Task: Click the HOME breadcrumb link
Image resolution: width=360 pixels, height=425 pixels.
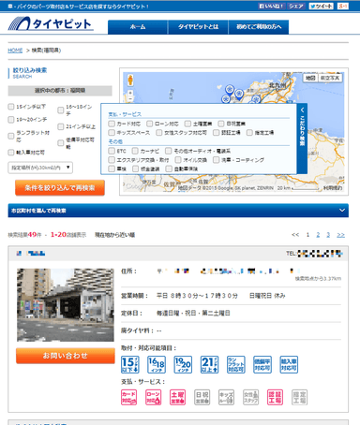Action: (15, 51)
